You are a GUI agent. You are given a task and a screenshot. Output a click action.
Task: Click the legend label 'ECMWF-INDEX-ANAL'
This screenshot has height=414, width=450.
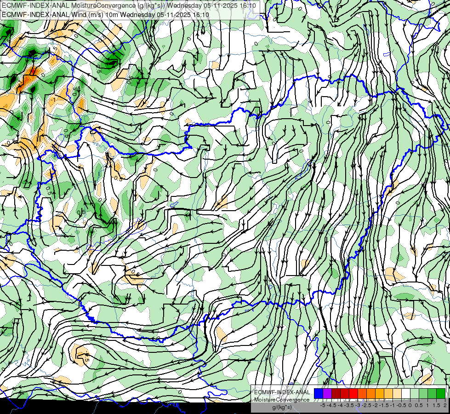click(x=282, y=392)
